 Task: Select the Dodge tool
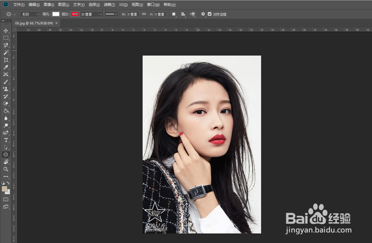[6, 125]
